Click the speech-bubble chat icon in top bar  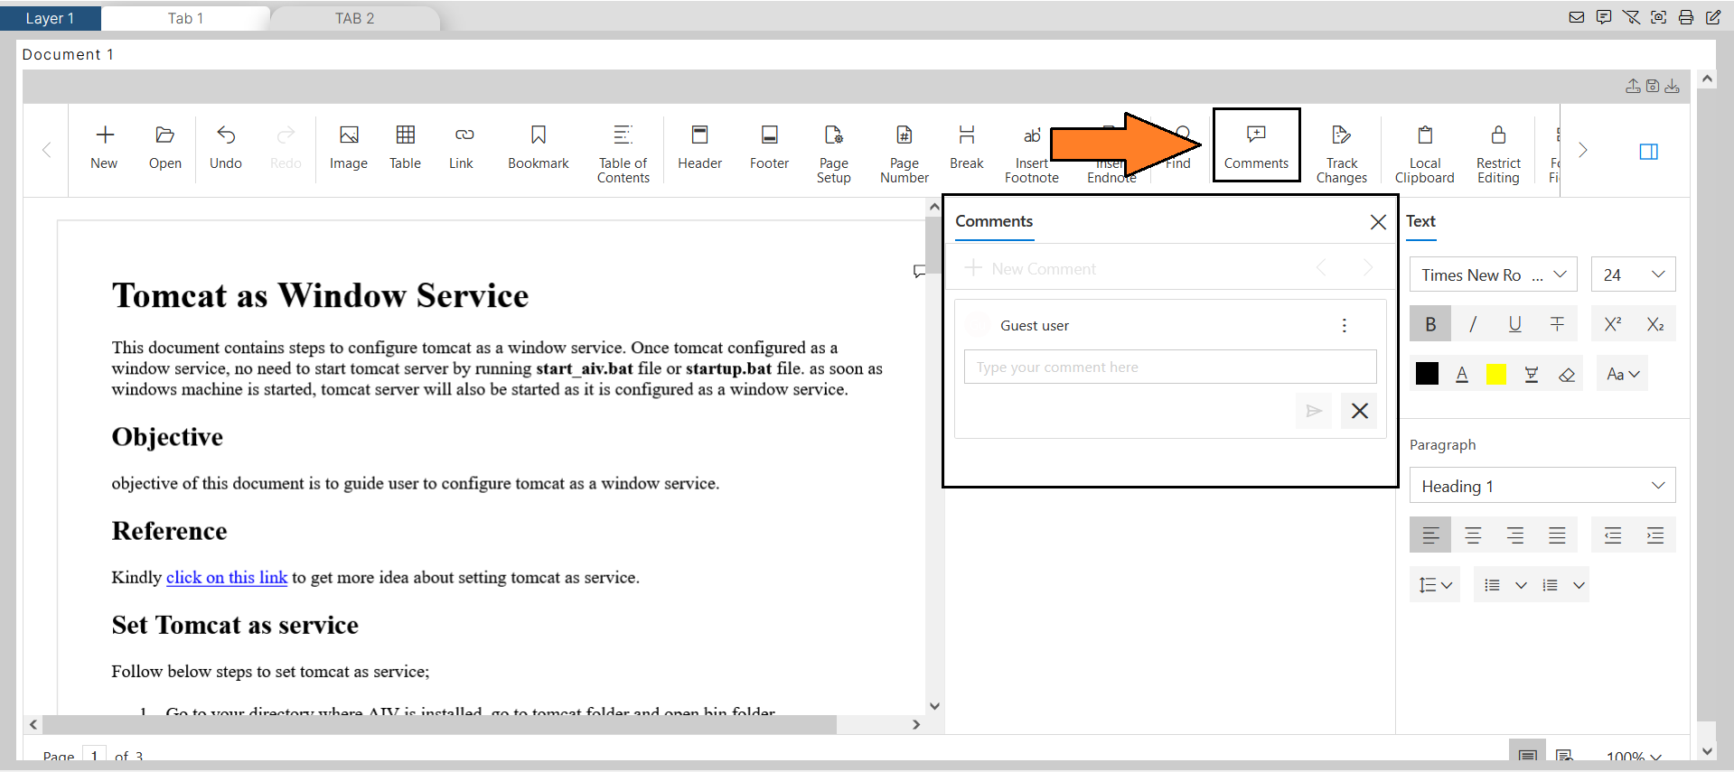[x=1604, y=17]
